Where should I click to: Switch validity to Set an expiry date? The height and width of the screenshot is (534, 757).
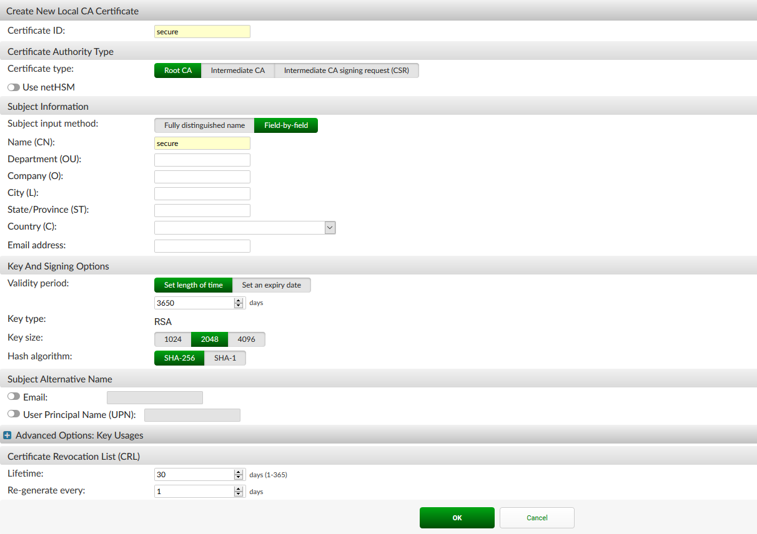(272, 285)
